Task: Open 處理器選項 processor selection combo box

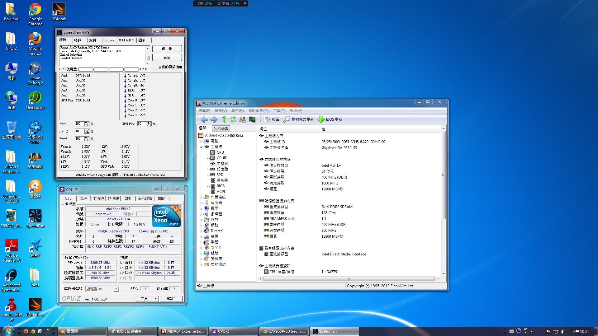Action: (x=102, y=289)
